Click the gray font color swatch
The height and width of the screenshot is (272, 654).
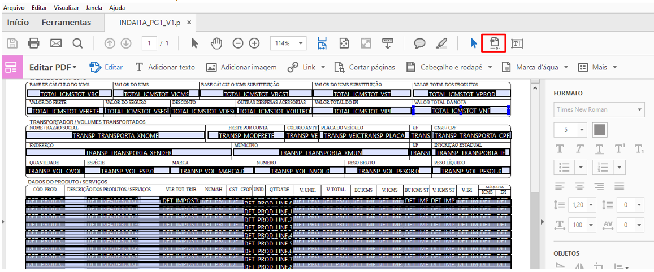point(600,130)
